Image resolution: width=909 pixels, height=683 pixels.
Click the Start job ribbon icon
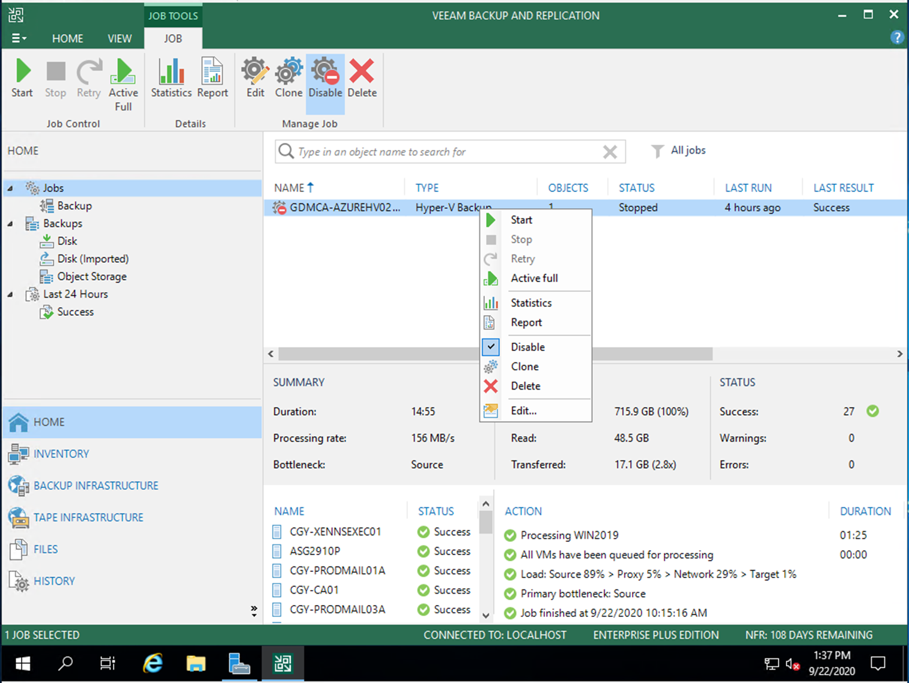(x=22, y=78)
